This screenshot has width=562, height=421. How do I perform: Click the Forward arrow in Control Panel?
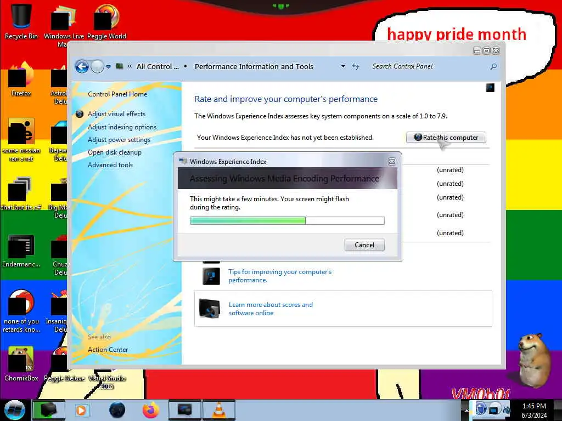[x=97, y=66]
